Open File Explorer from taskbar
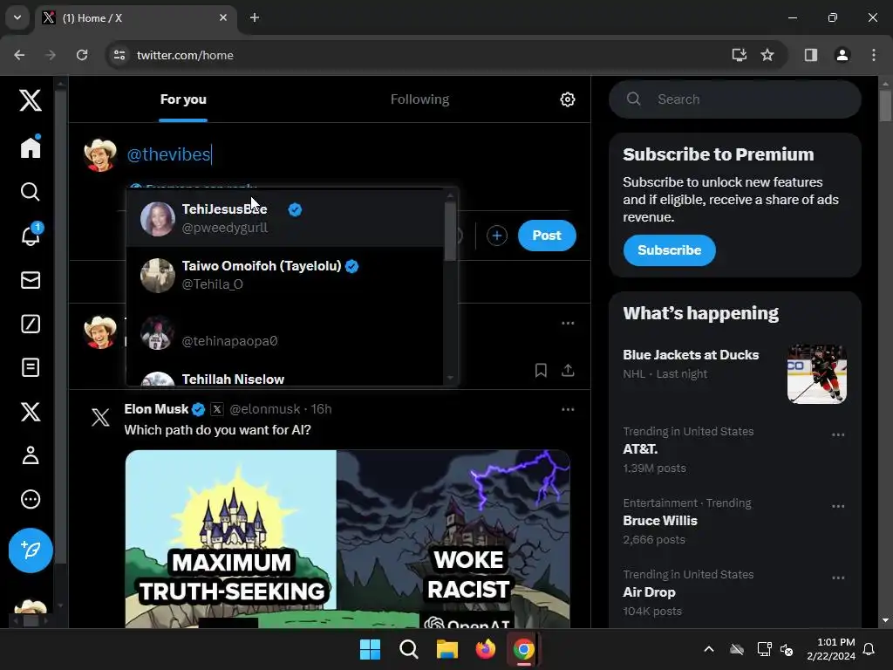 tap(447, 649)
